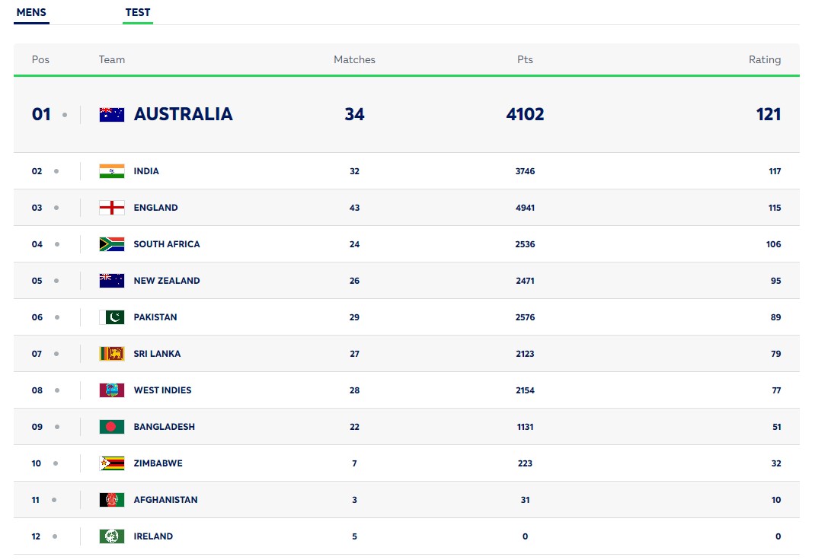Click Pakistan's matches value 29
Viewport: 815px width, 560px height.
point(354,317)
